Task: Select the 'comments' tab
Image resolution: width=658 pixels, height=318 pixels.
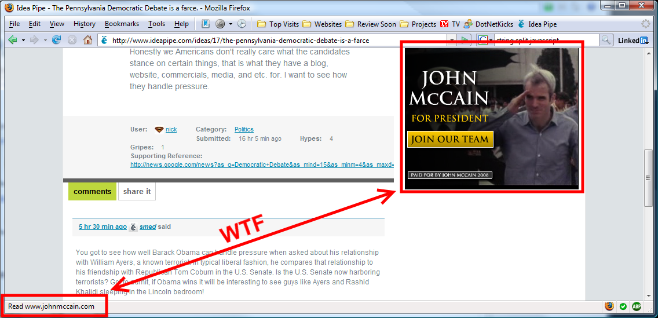Action: pyautogui.click(x=92, y=192)
